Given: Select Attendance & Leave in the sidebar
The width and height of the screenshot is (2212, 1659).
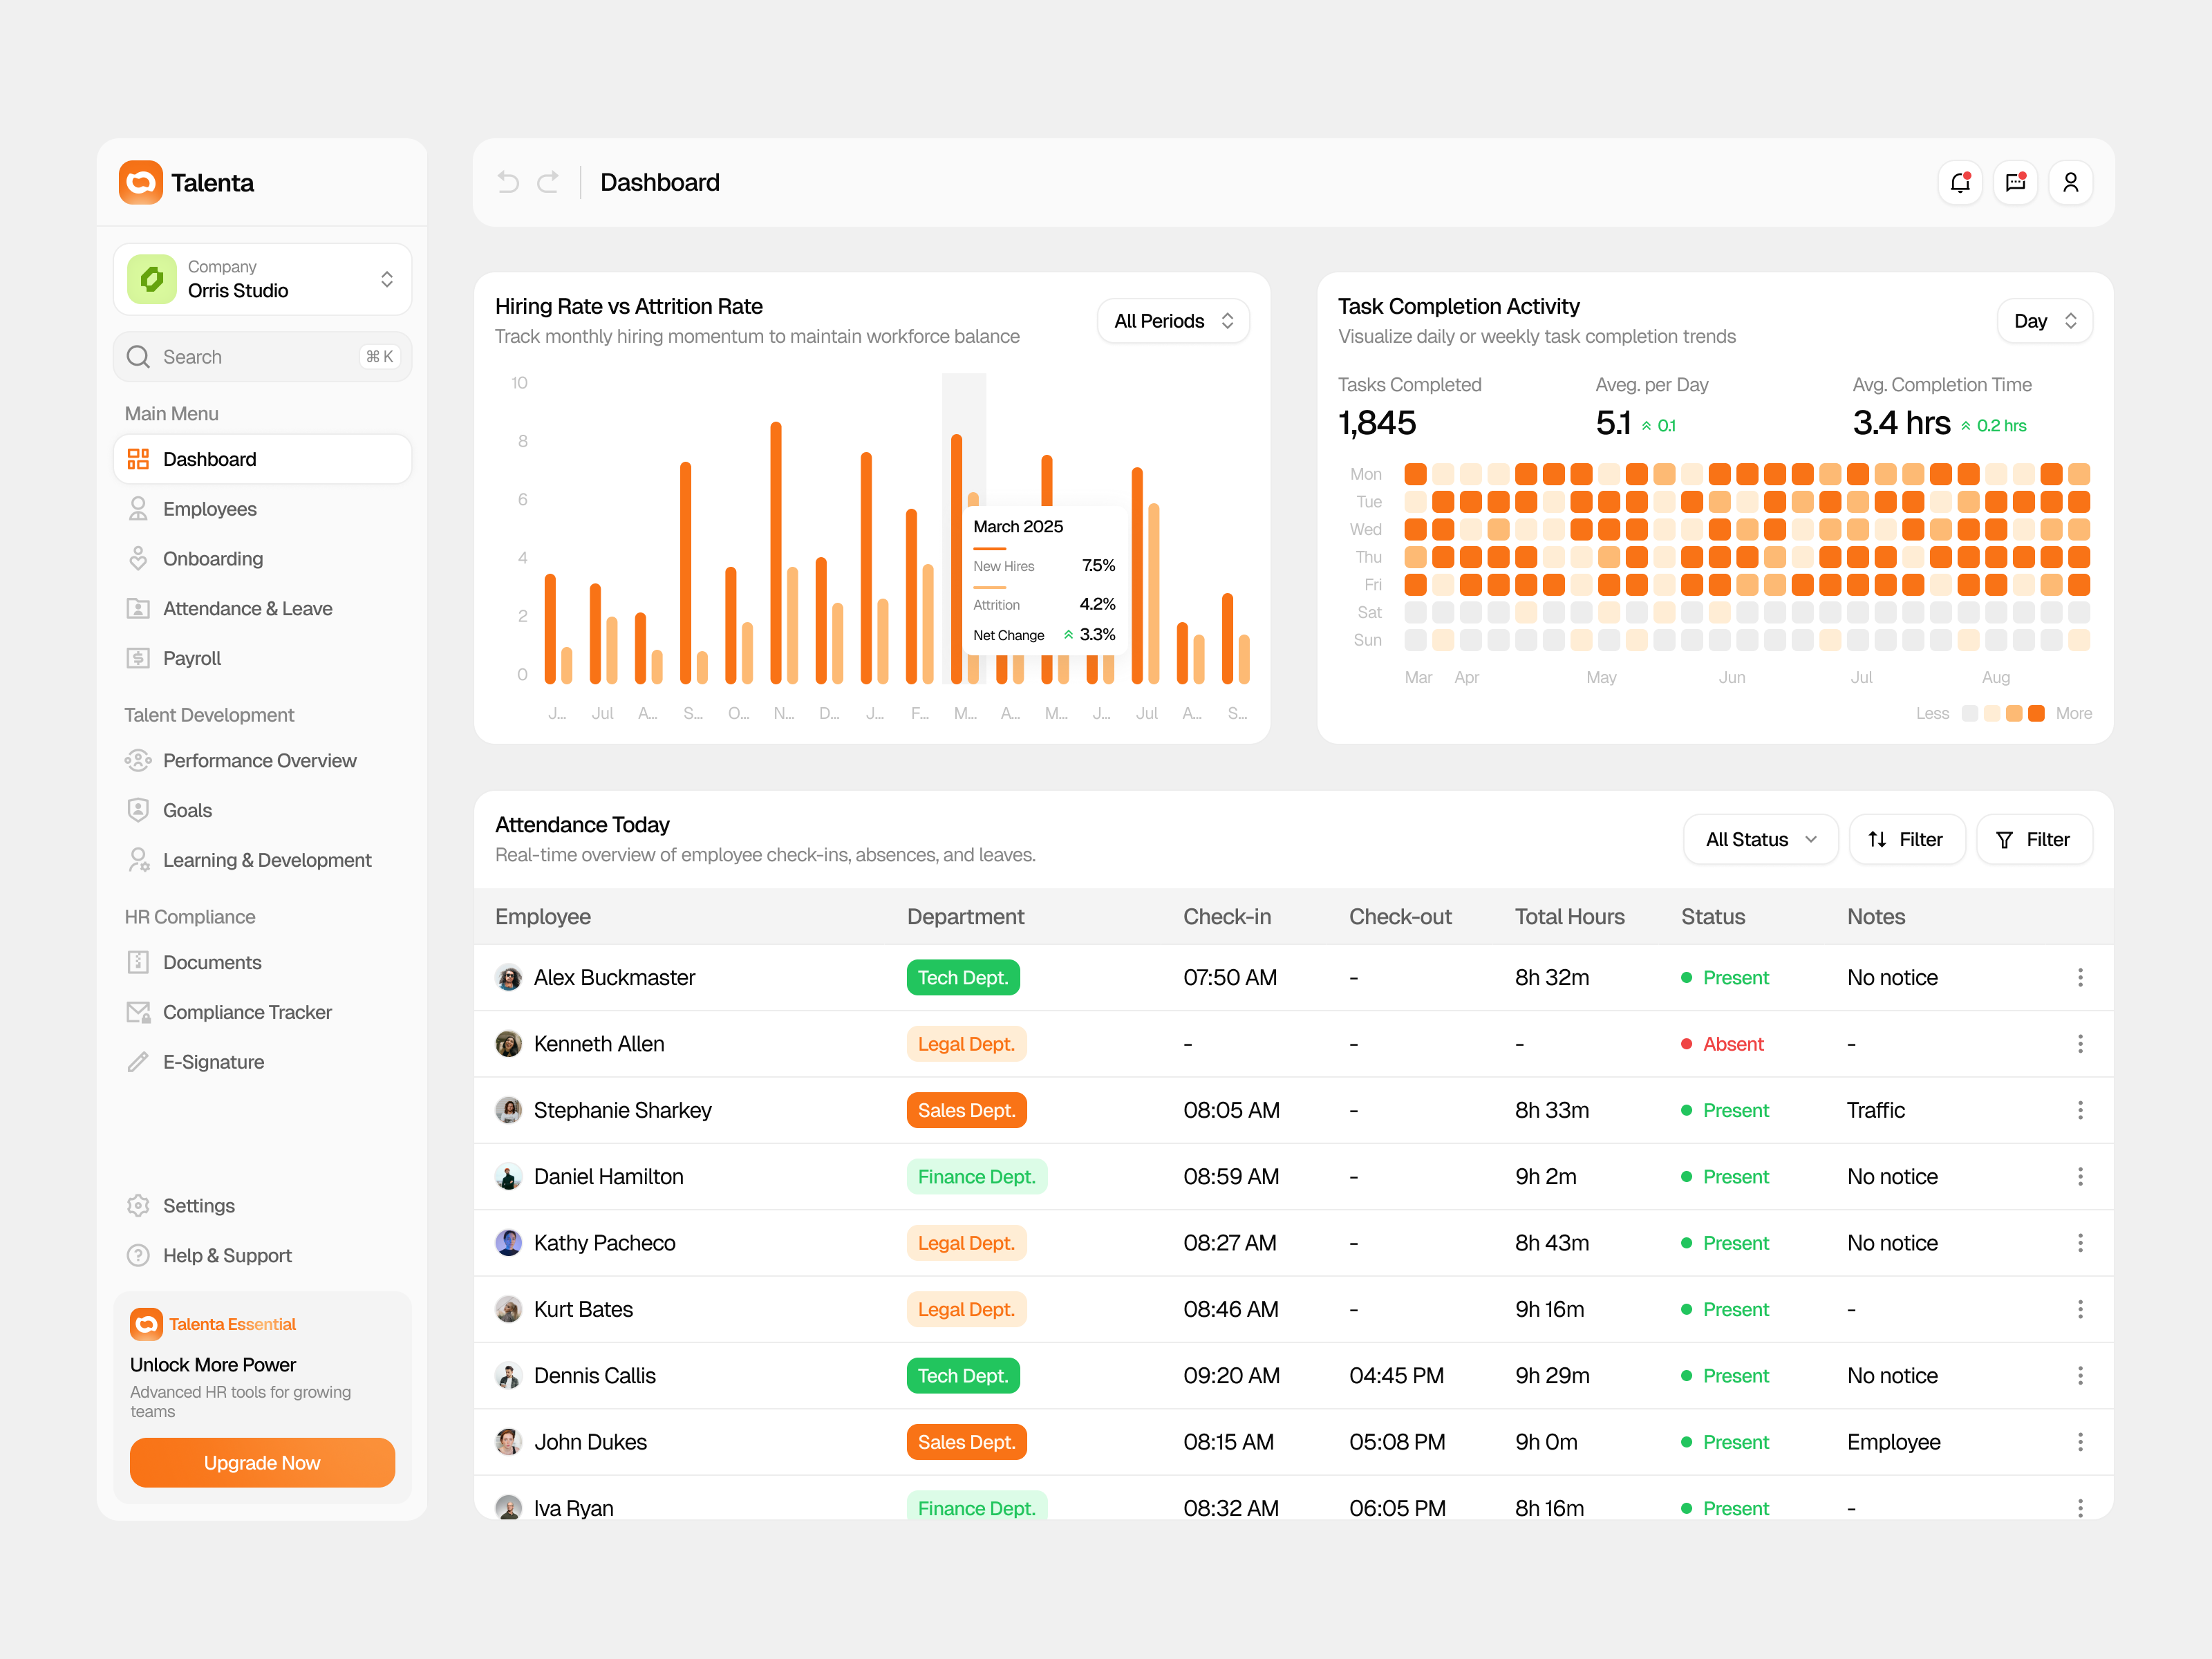Looking at the screenshot, I should pyautogui.click(x=248, y=608).
